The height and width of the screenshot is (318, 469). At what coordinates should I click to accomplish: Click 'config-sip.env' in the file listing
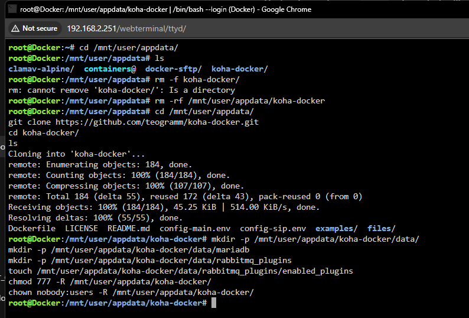(273, 229)
